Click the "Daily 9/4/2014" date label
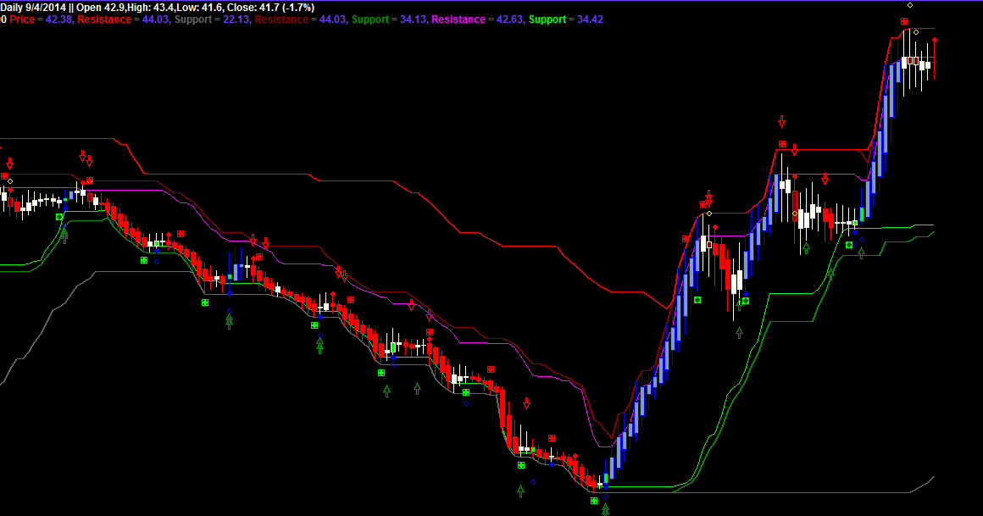 point(33,8)
